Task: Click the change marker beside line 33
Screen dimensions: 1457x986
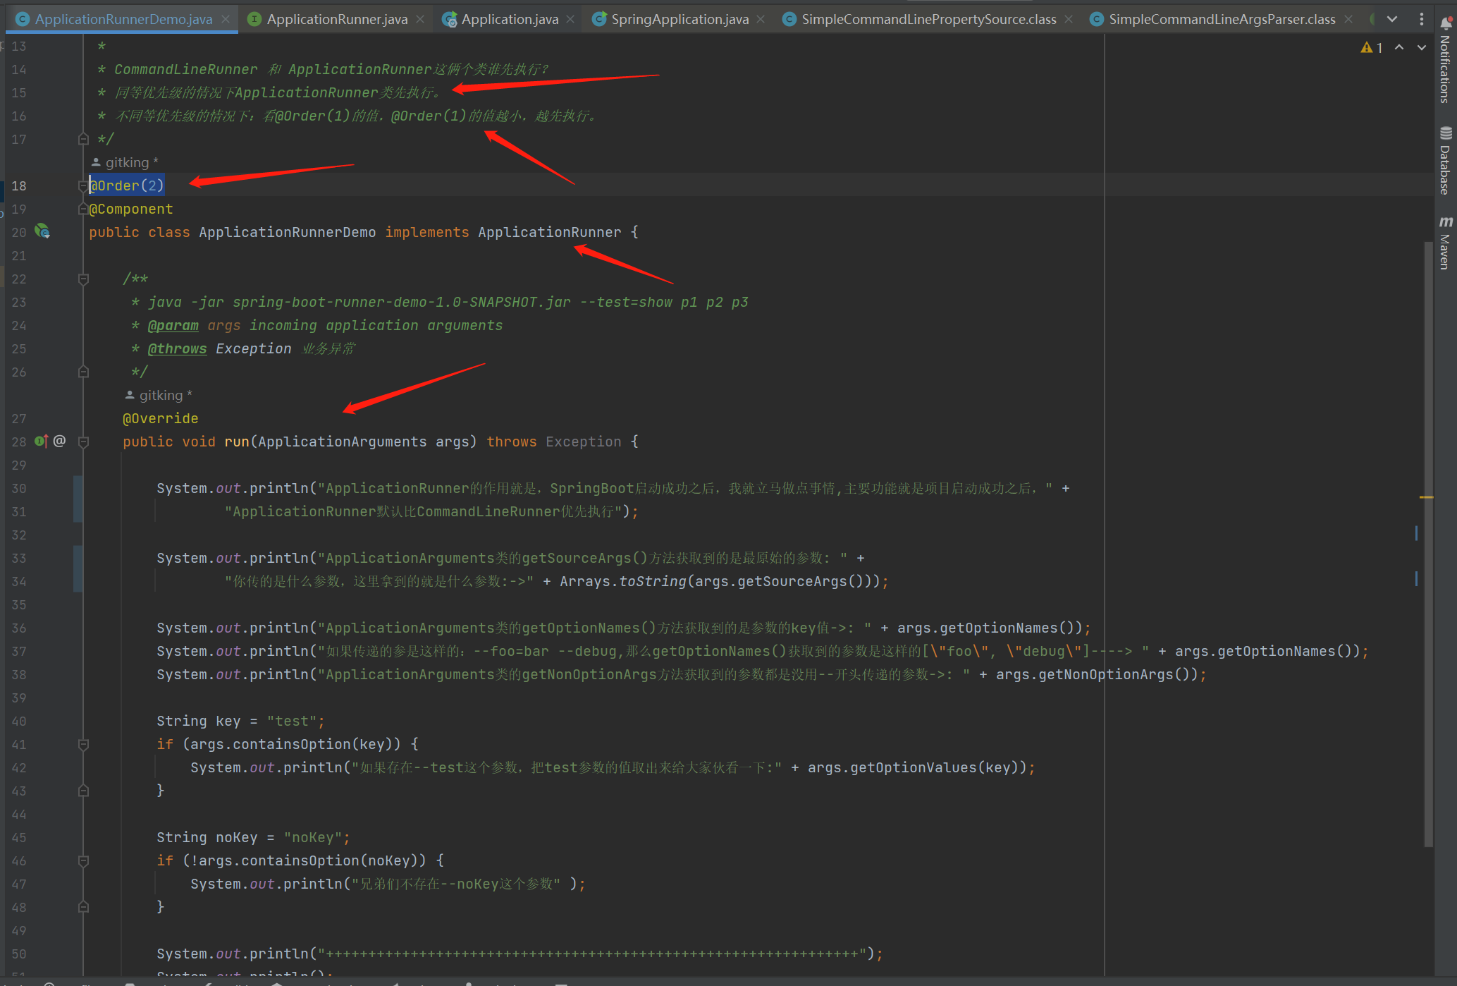Action: click(x=78, y=569)
